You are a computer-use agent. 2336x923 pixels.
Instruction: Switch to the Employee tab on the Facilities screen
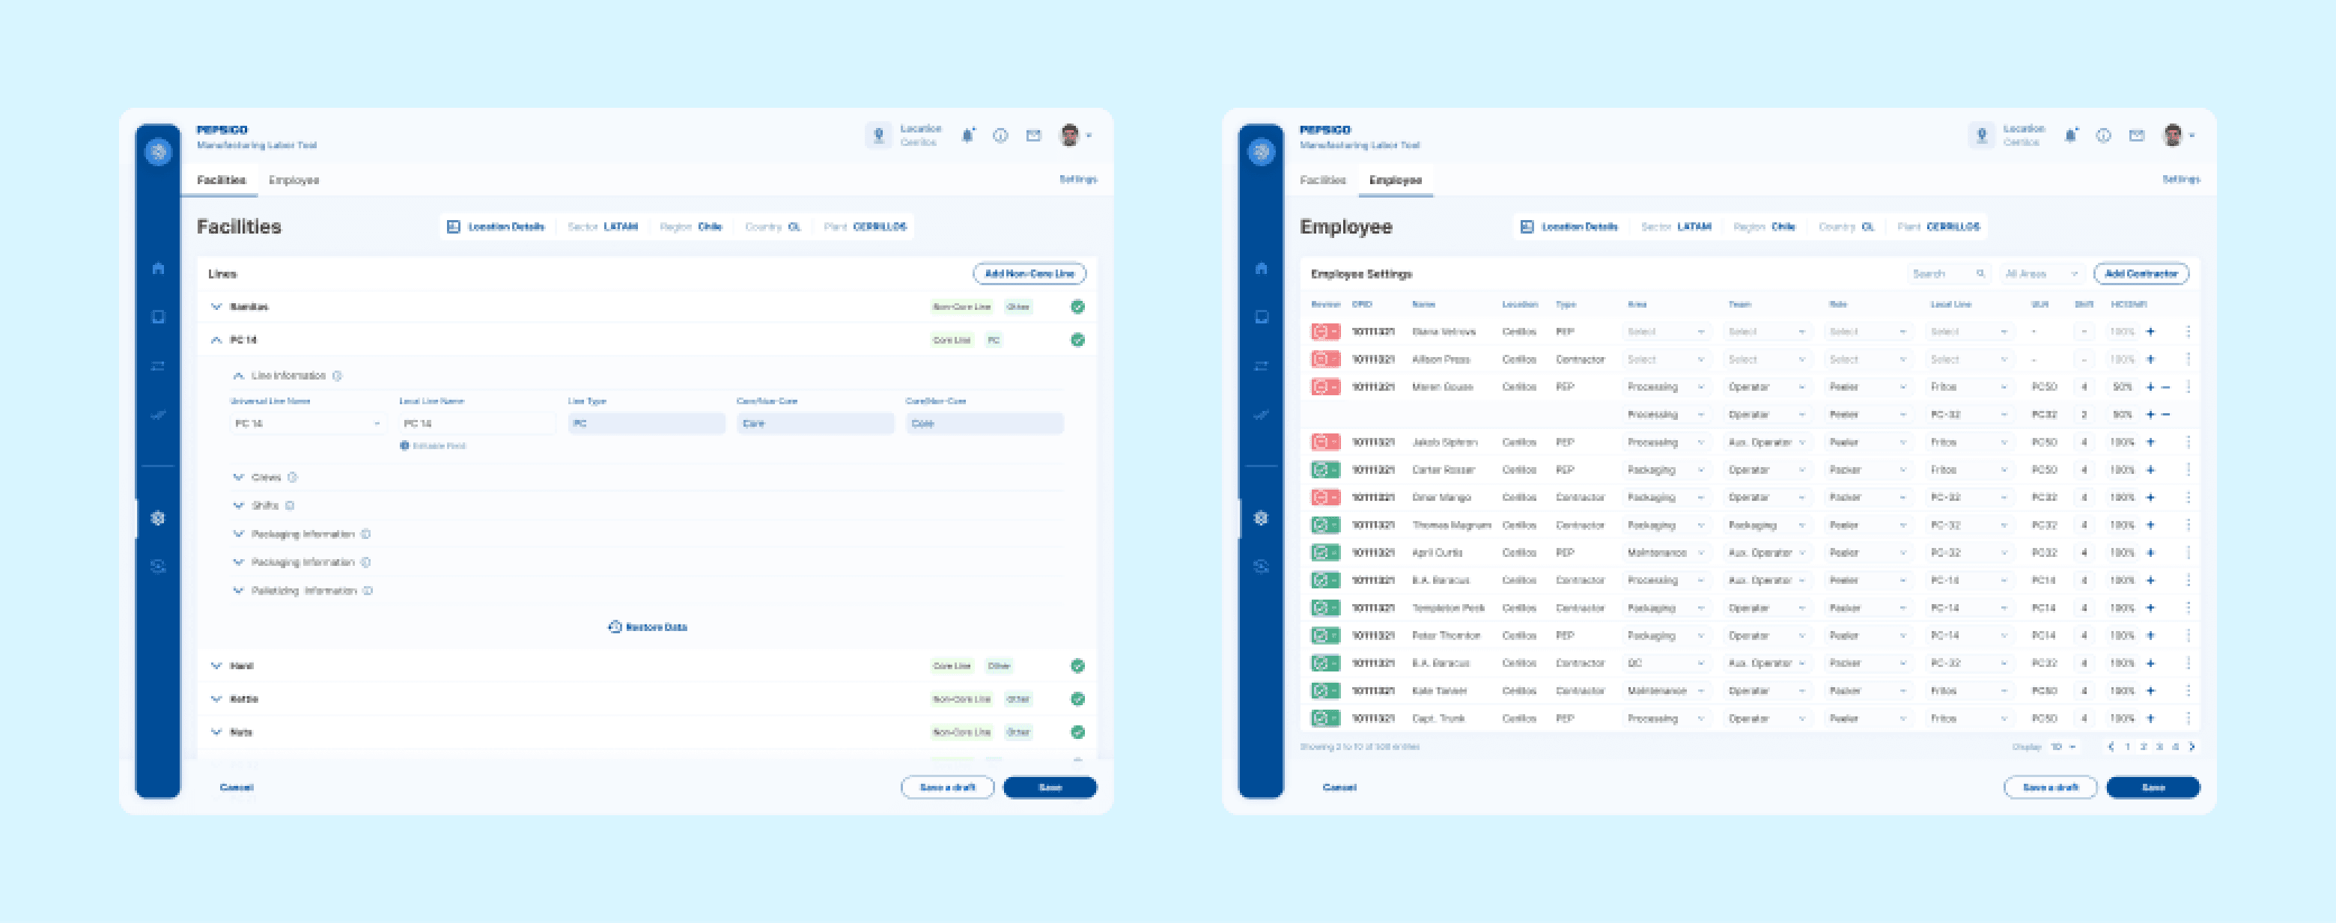293,180
